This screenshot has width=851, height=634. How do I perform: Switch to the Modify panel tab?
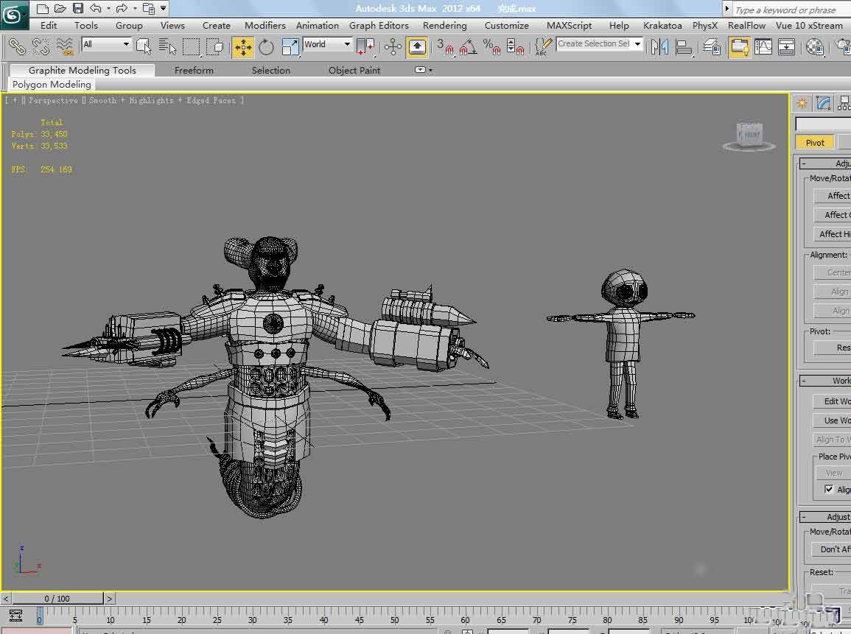[823, 103]
